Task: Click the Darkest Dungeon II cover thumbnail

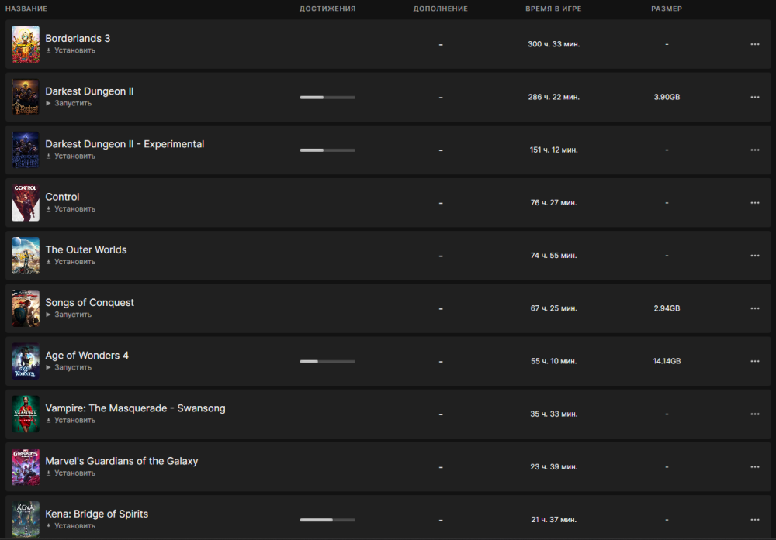Action: [x=26, y=97]
